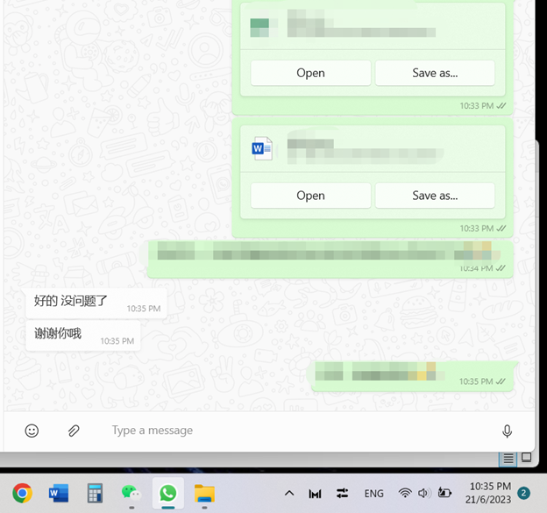547x513 pixels.
Task: Launch Microsoft Word from taskbar
Action: click(x=59, y=493)
